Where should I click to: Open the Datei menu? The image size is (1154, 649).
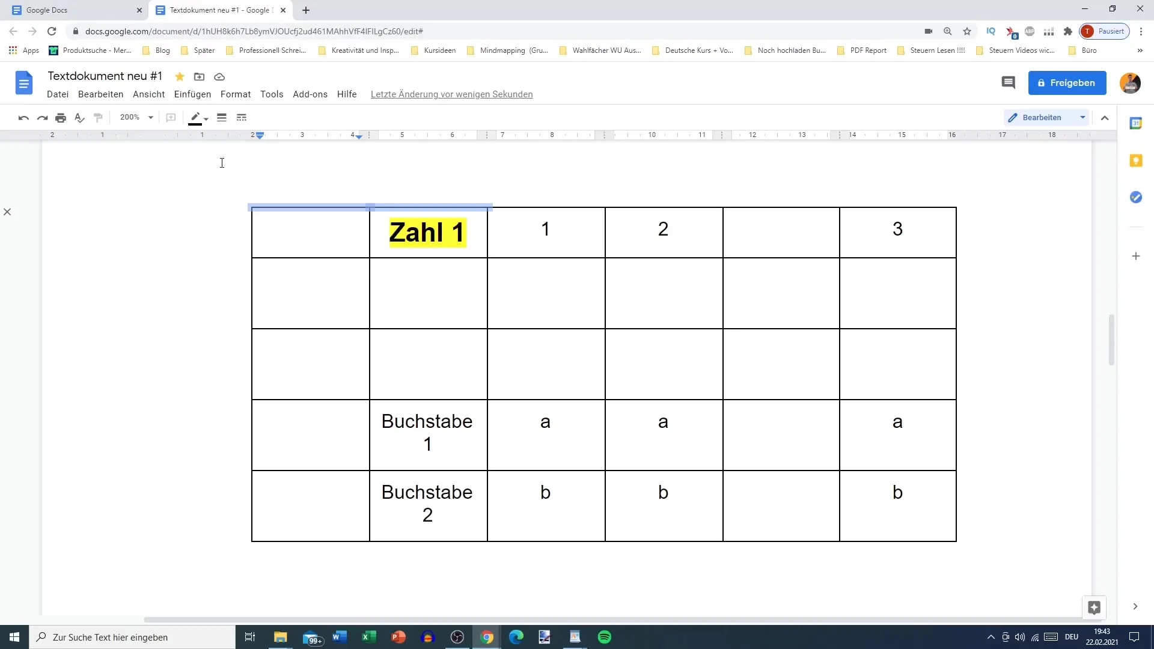point(58,94)
